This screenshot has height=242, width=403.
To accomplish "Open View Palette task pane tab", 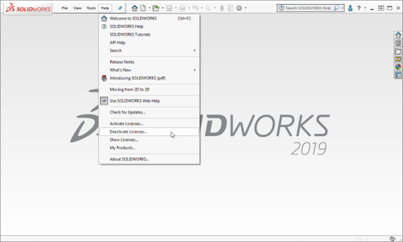I will pos(398,59).
